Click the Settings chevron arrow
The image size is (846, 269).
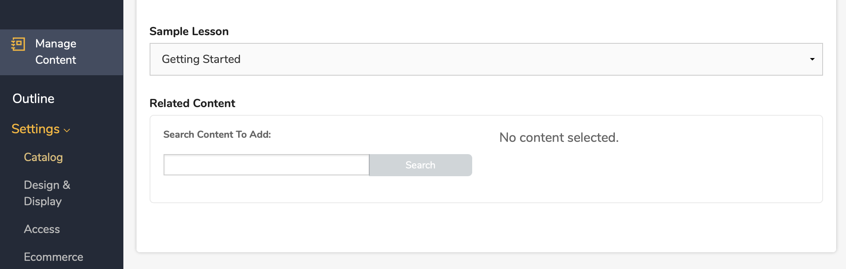pos(67,130)
